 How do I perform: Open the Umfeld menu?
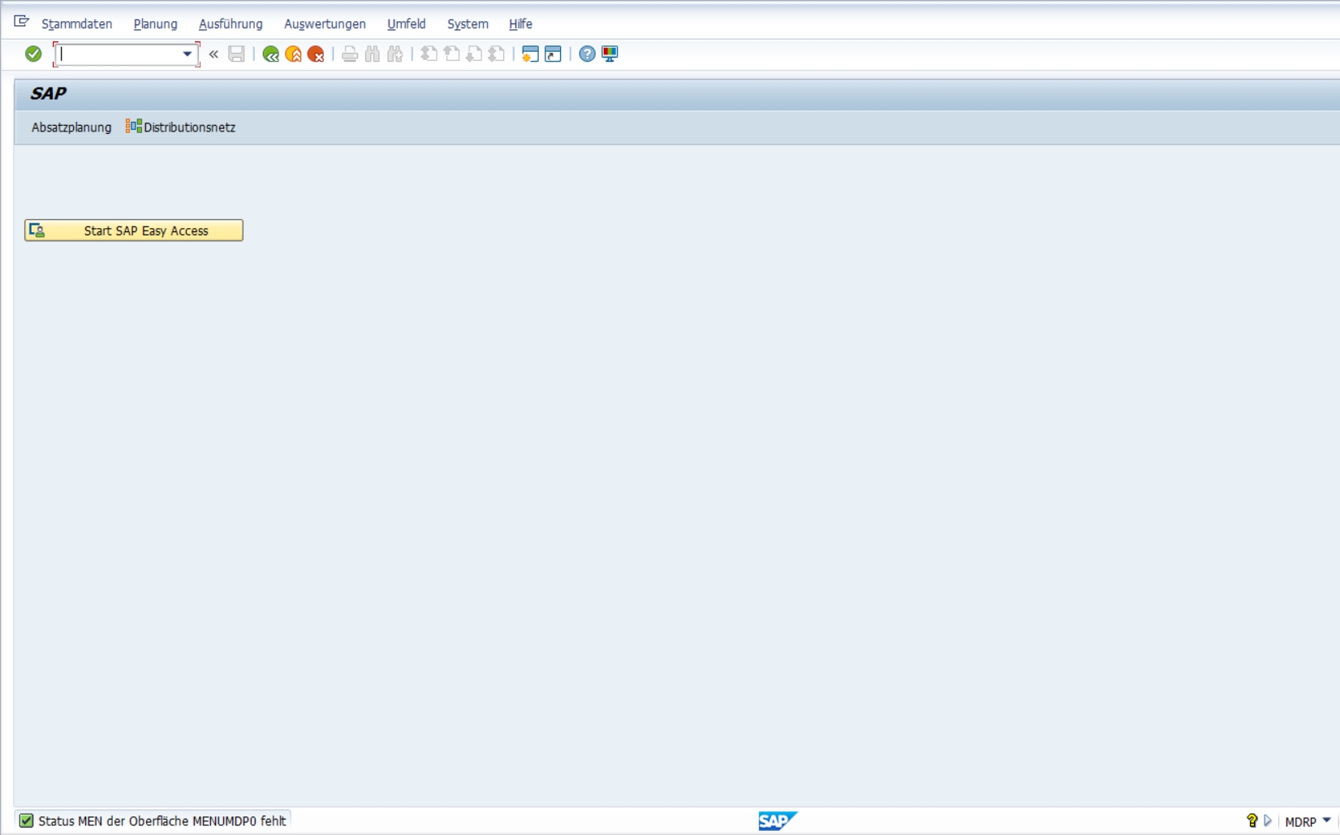pyautogui.click(x=407, y=24)
